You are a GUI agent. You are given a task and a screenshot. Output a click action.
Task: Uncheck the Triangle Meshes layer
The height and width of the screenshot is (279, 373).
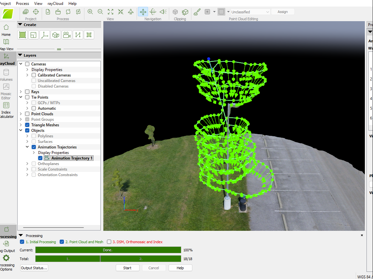tap(27, 125)
